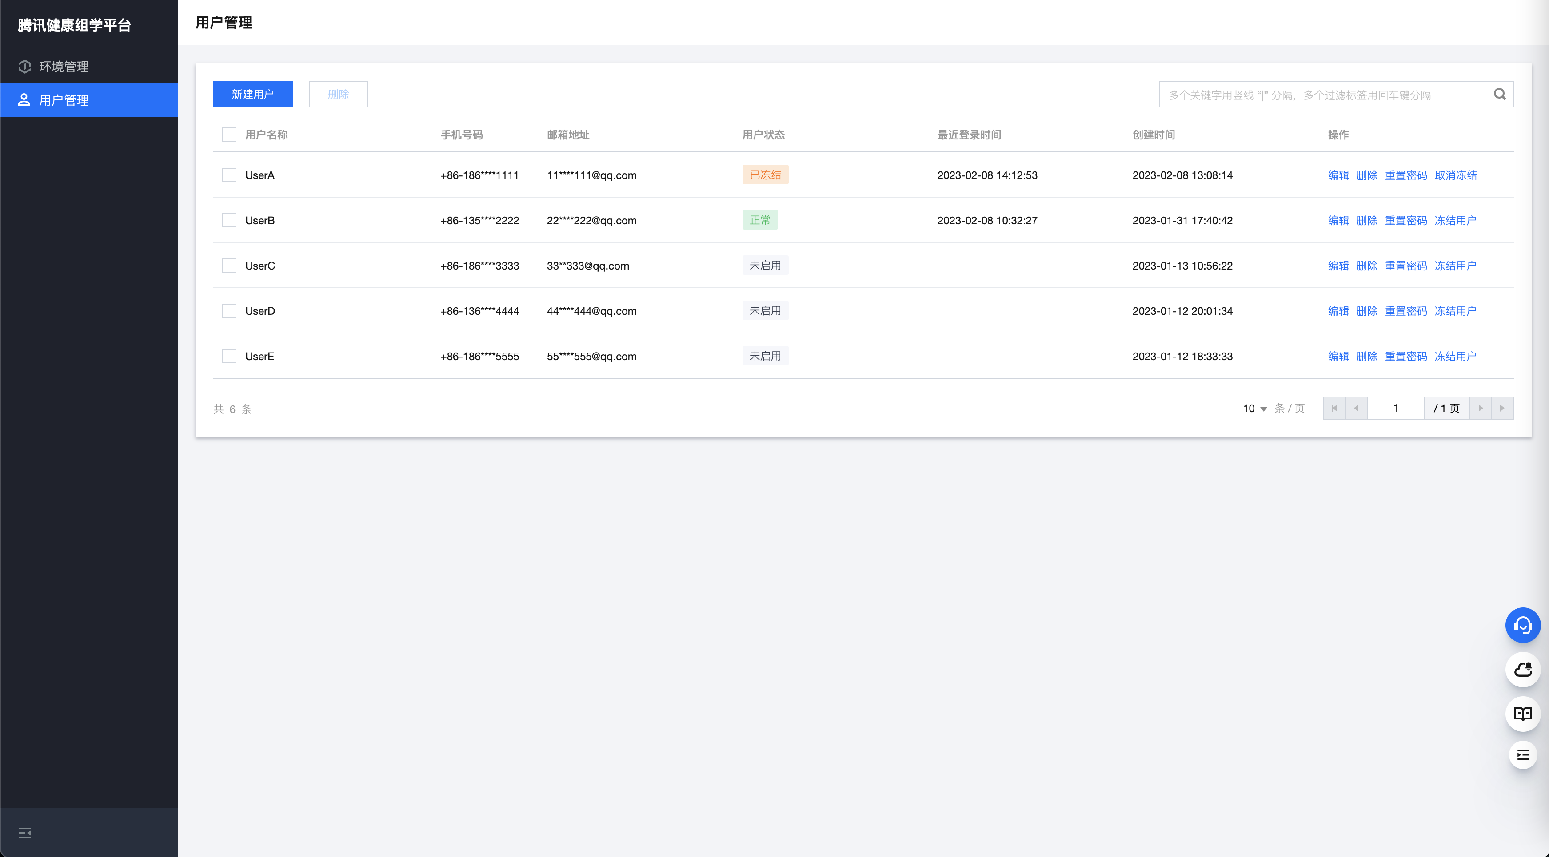
Task: Click next page arrow in pagination
Action: coord(1481,408)
